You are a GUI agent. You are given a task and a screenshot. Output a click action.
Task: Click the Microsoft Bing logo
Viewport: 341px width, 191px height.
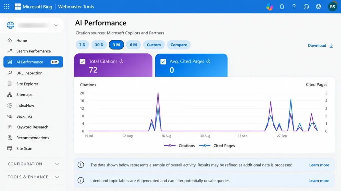[33, 7]
